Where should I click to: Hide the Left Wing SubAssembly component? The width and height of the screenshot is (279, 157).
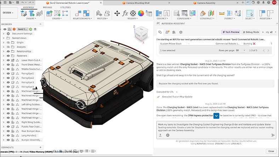(8, 105)
